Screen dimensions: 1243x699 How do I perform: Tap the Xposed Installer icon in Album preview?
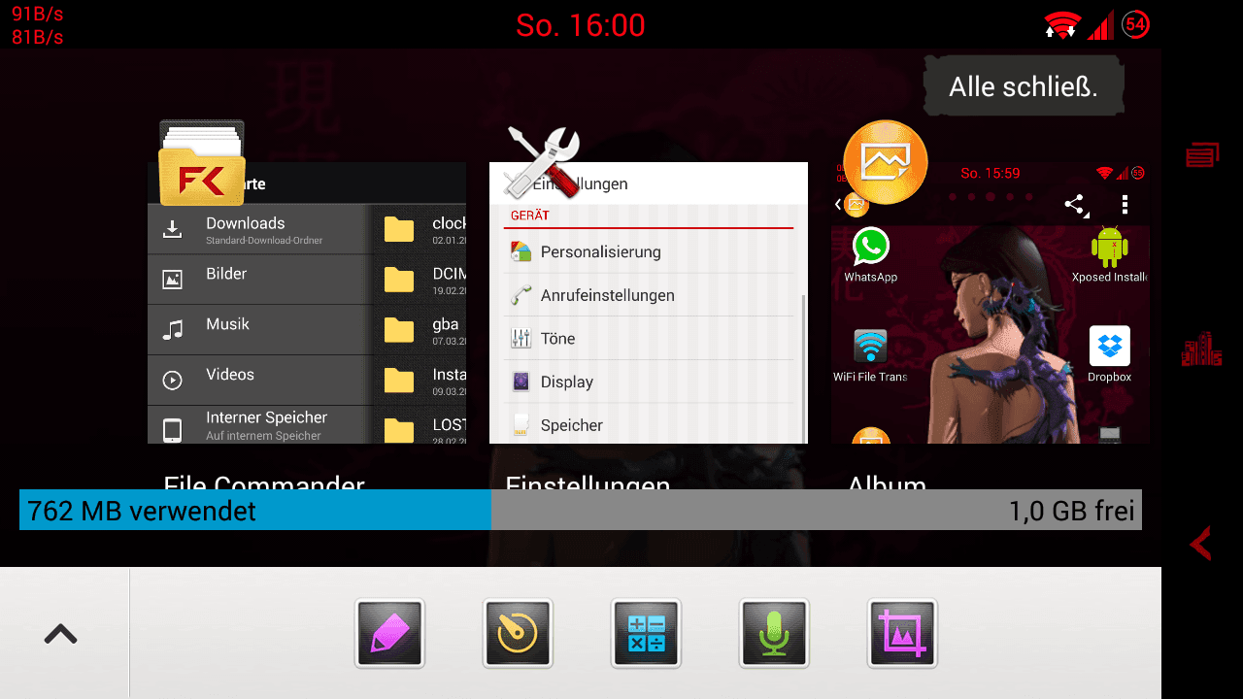pyautogui.click(x=1109, y=247)
